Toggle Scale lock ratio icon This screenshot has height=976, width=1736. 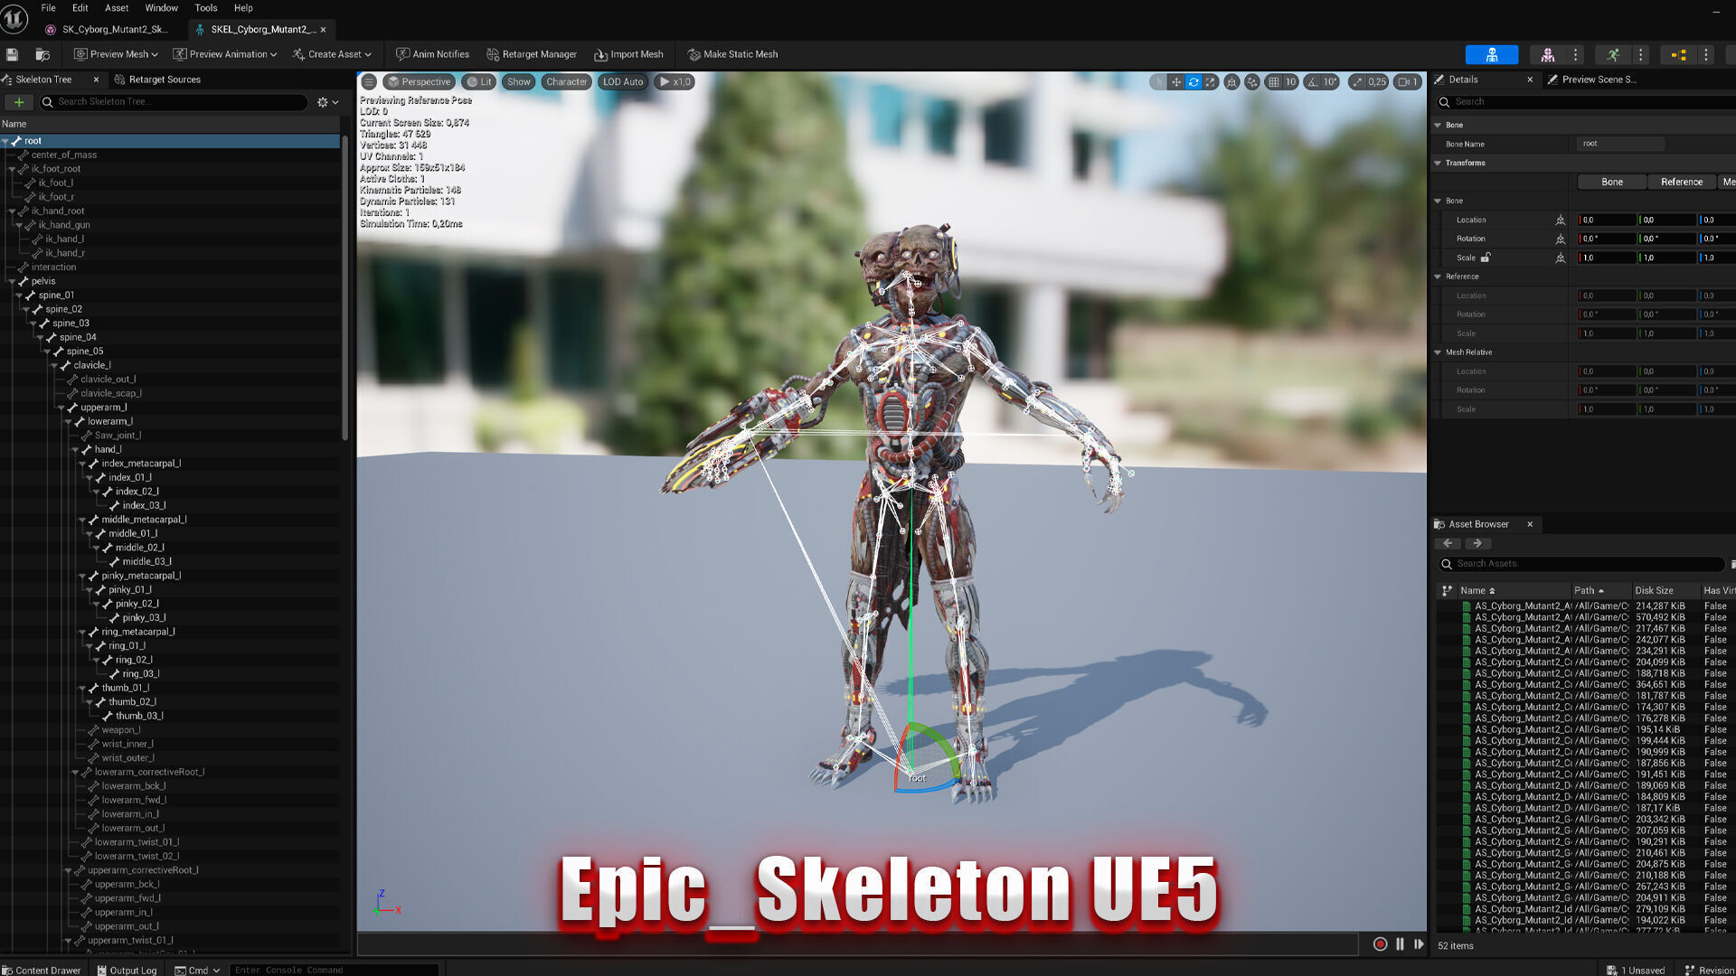coord(1486,258)
